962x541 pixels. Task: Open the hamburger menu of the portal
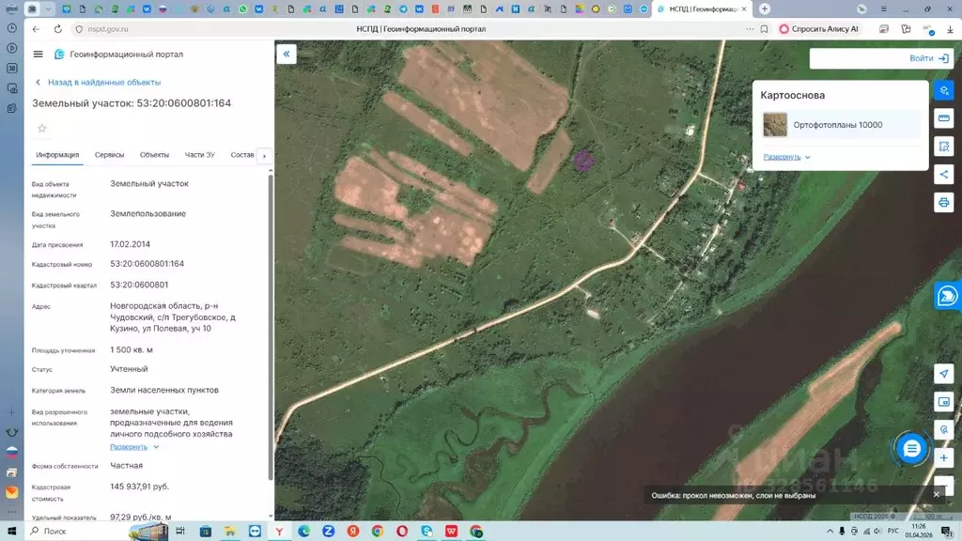(38, 54)
